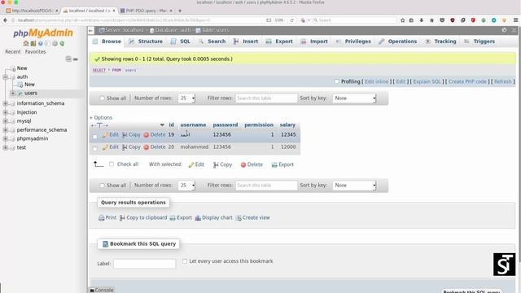Expand the information_schema database node
The image size is (521, 293).
[x=6, y=103]
